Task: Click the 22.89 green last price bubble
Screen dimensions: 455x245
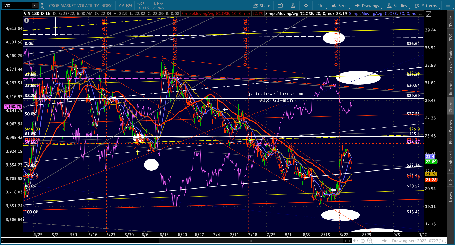Action: [431, 162]
